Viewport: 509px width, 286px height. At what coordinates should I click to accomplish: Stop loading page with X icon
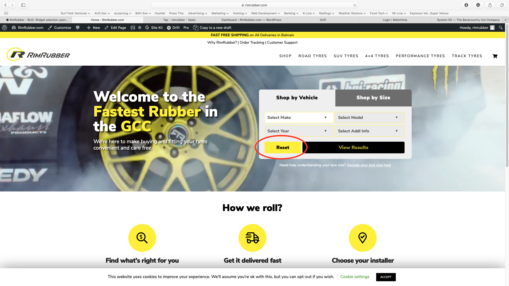(355, 5)
